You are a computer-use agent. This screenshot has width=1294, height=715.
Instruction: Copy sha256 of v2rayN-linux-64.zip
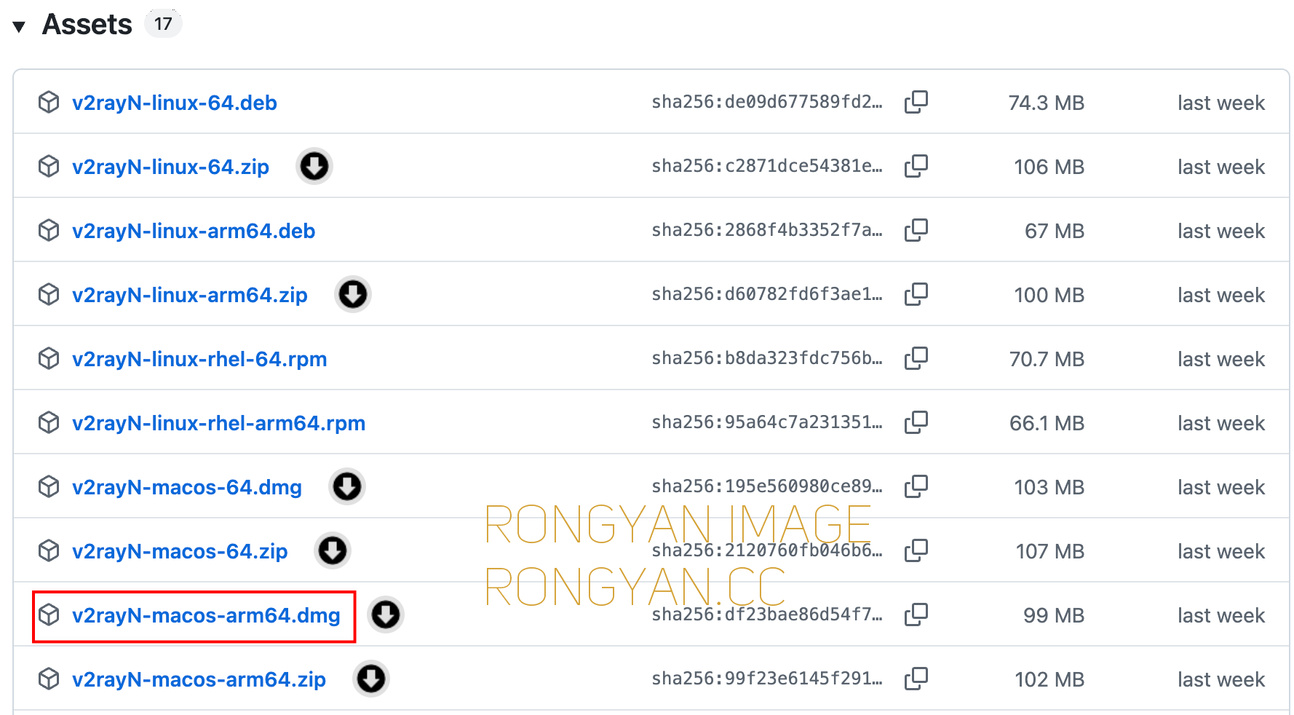[916, 166]
